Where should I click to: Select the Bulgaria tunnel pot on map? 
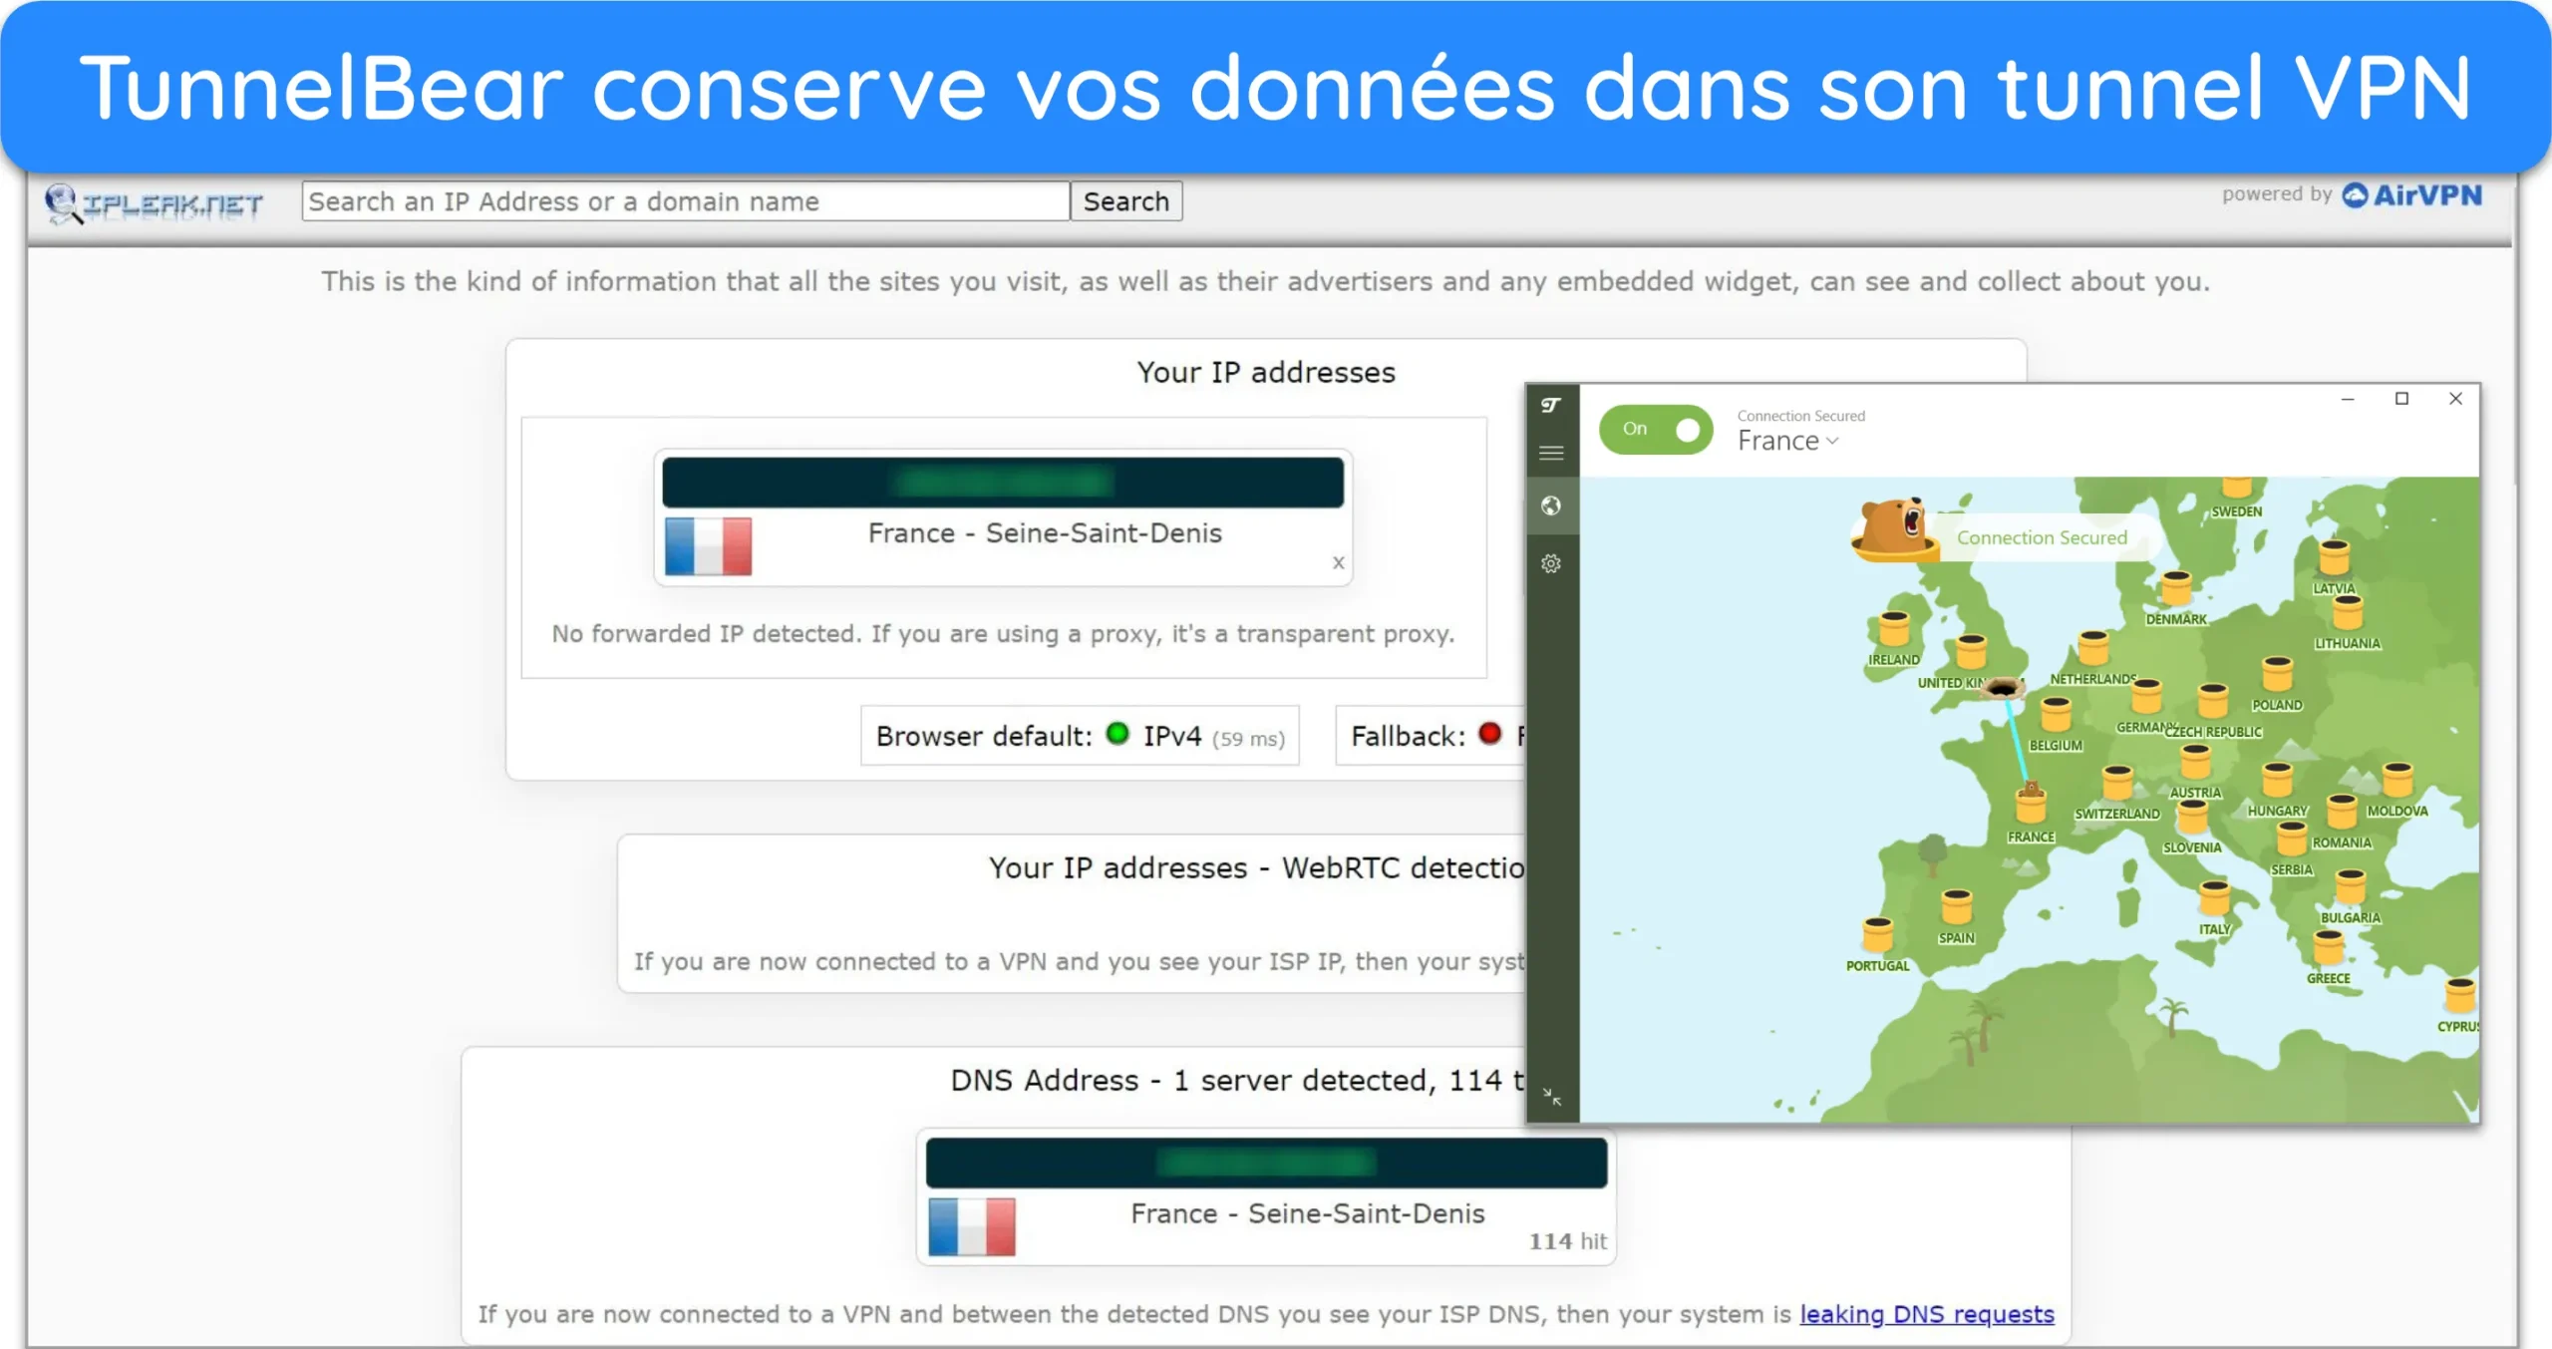[2351, 887]
